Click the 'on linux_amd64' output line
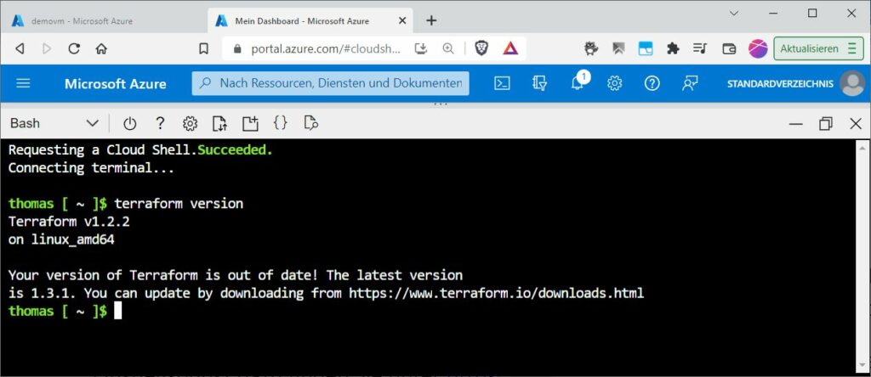The height and width of the screenshot is (377, 871). click(61, 239)
